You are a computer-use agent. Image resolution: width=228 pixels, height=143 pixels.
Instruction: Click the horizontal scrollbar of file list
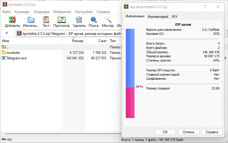click(63, 134)
